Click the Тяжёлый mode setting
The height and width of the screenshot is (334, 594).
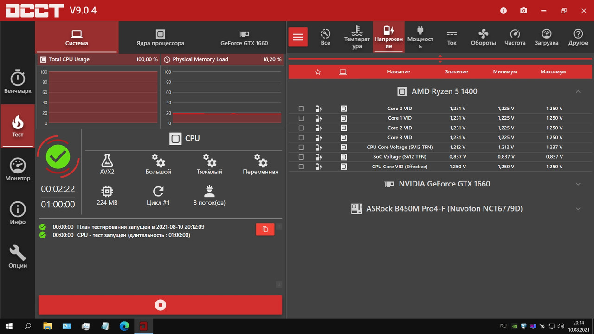209,164
